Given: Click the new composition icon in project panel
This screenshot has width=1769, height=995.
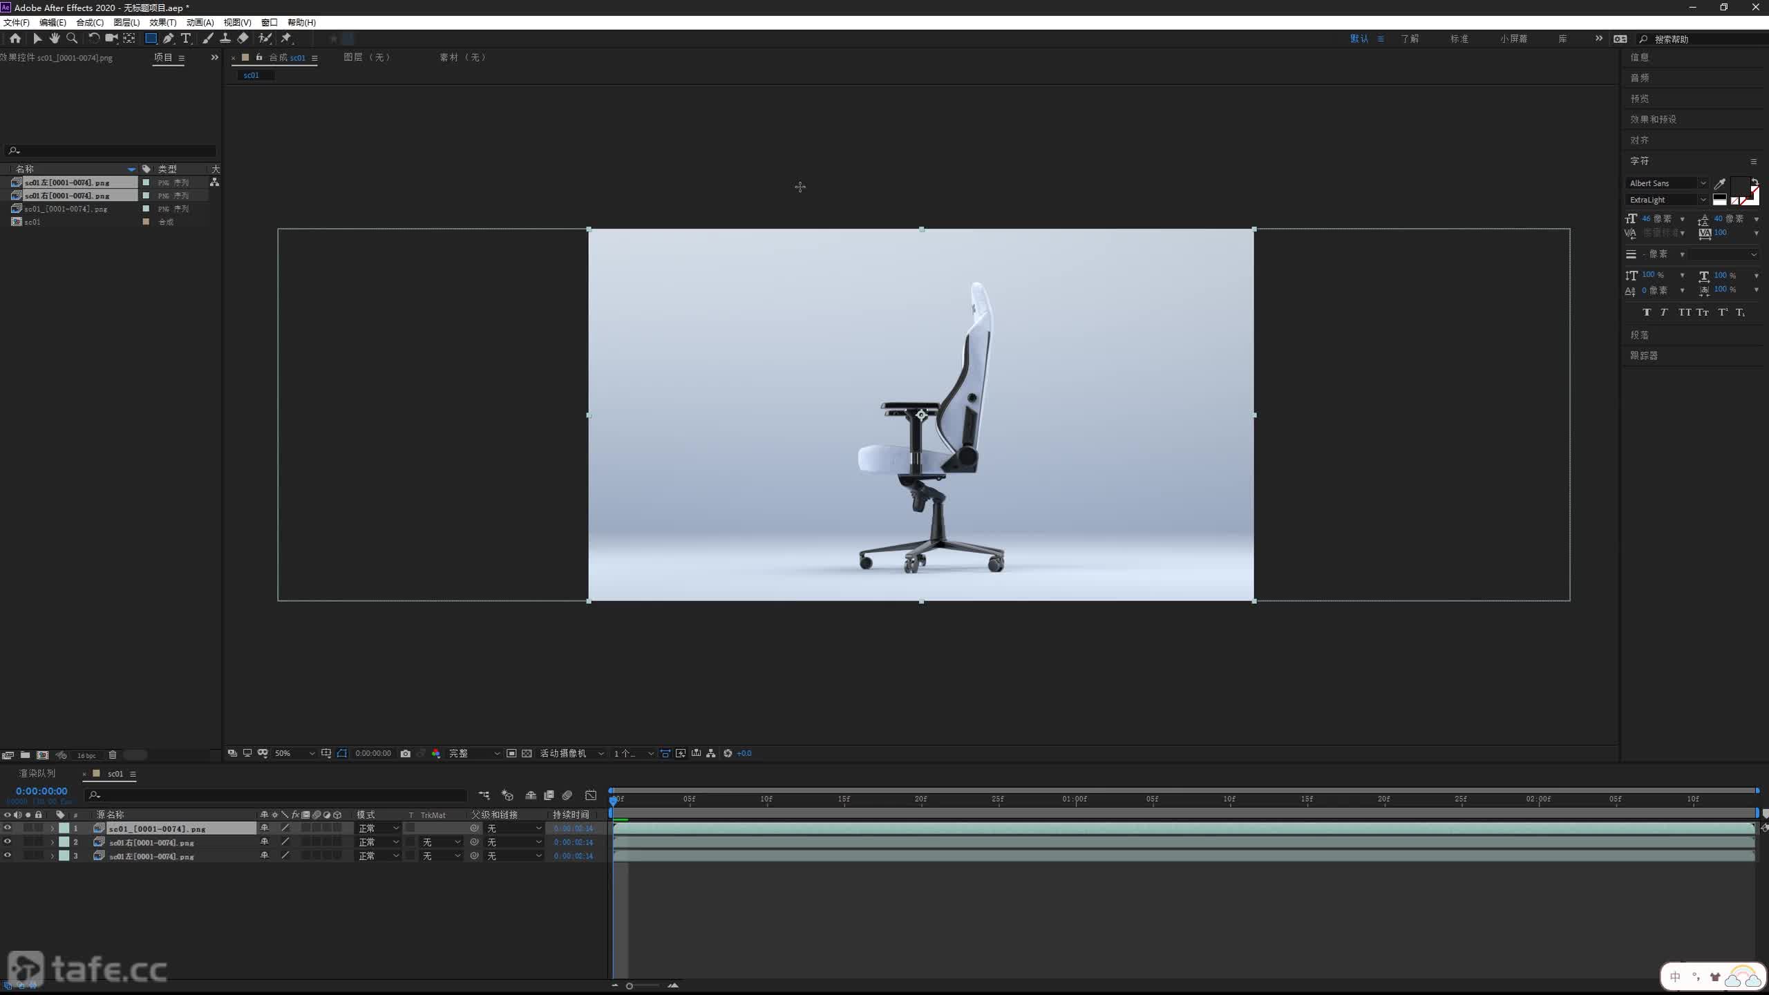Looking at the screenshot, I should tap(43, 755).
